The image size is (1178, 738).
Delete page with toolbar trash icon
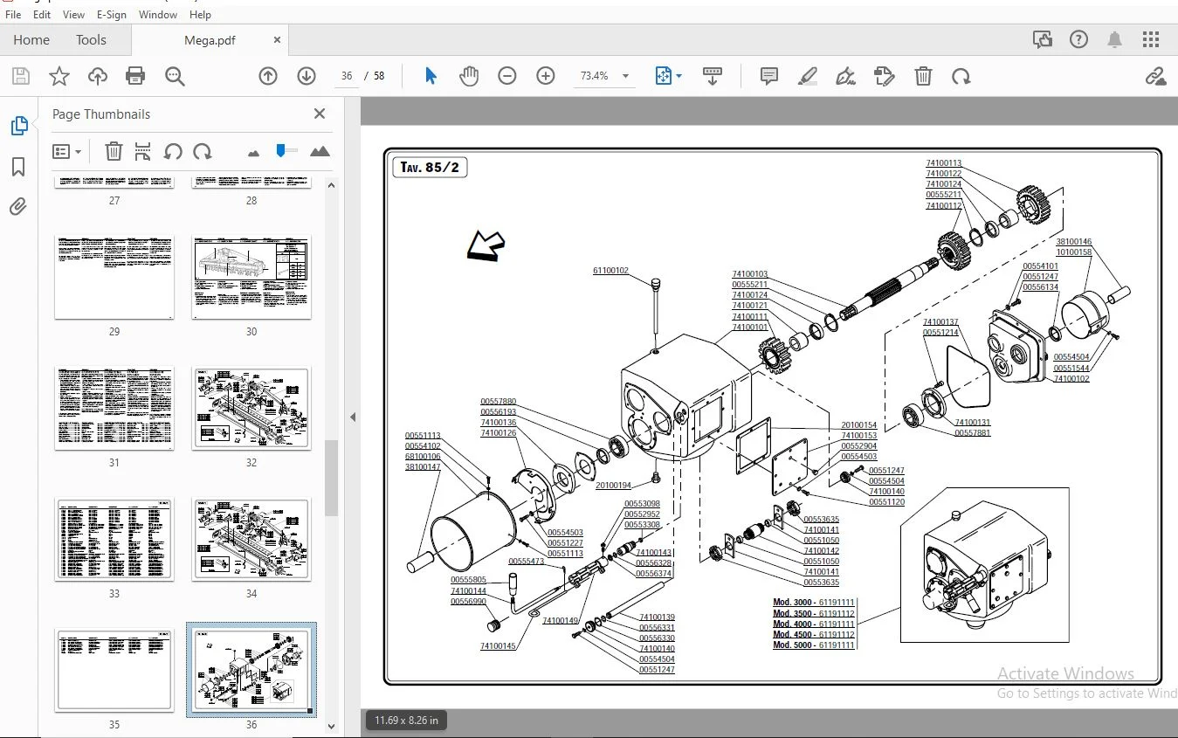[x=923, y=76]
